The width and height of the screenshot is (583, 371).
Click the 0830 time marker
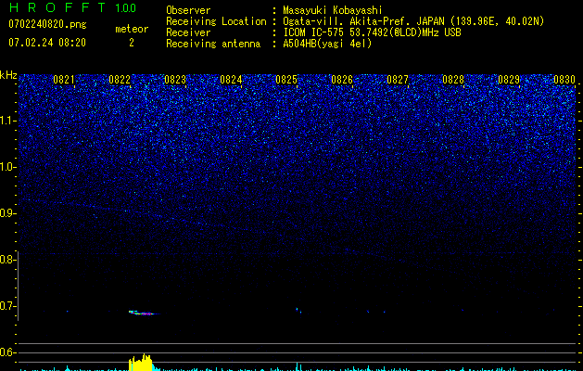click(x=564, y=80)
